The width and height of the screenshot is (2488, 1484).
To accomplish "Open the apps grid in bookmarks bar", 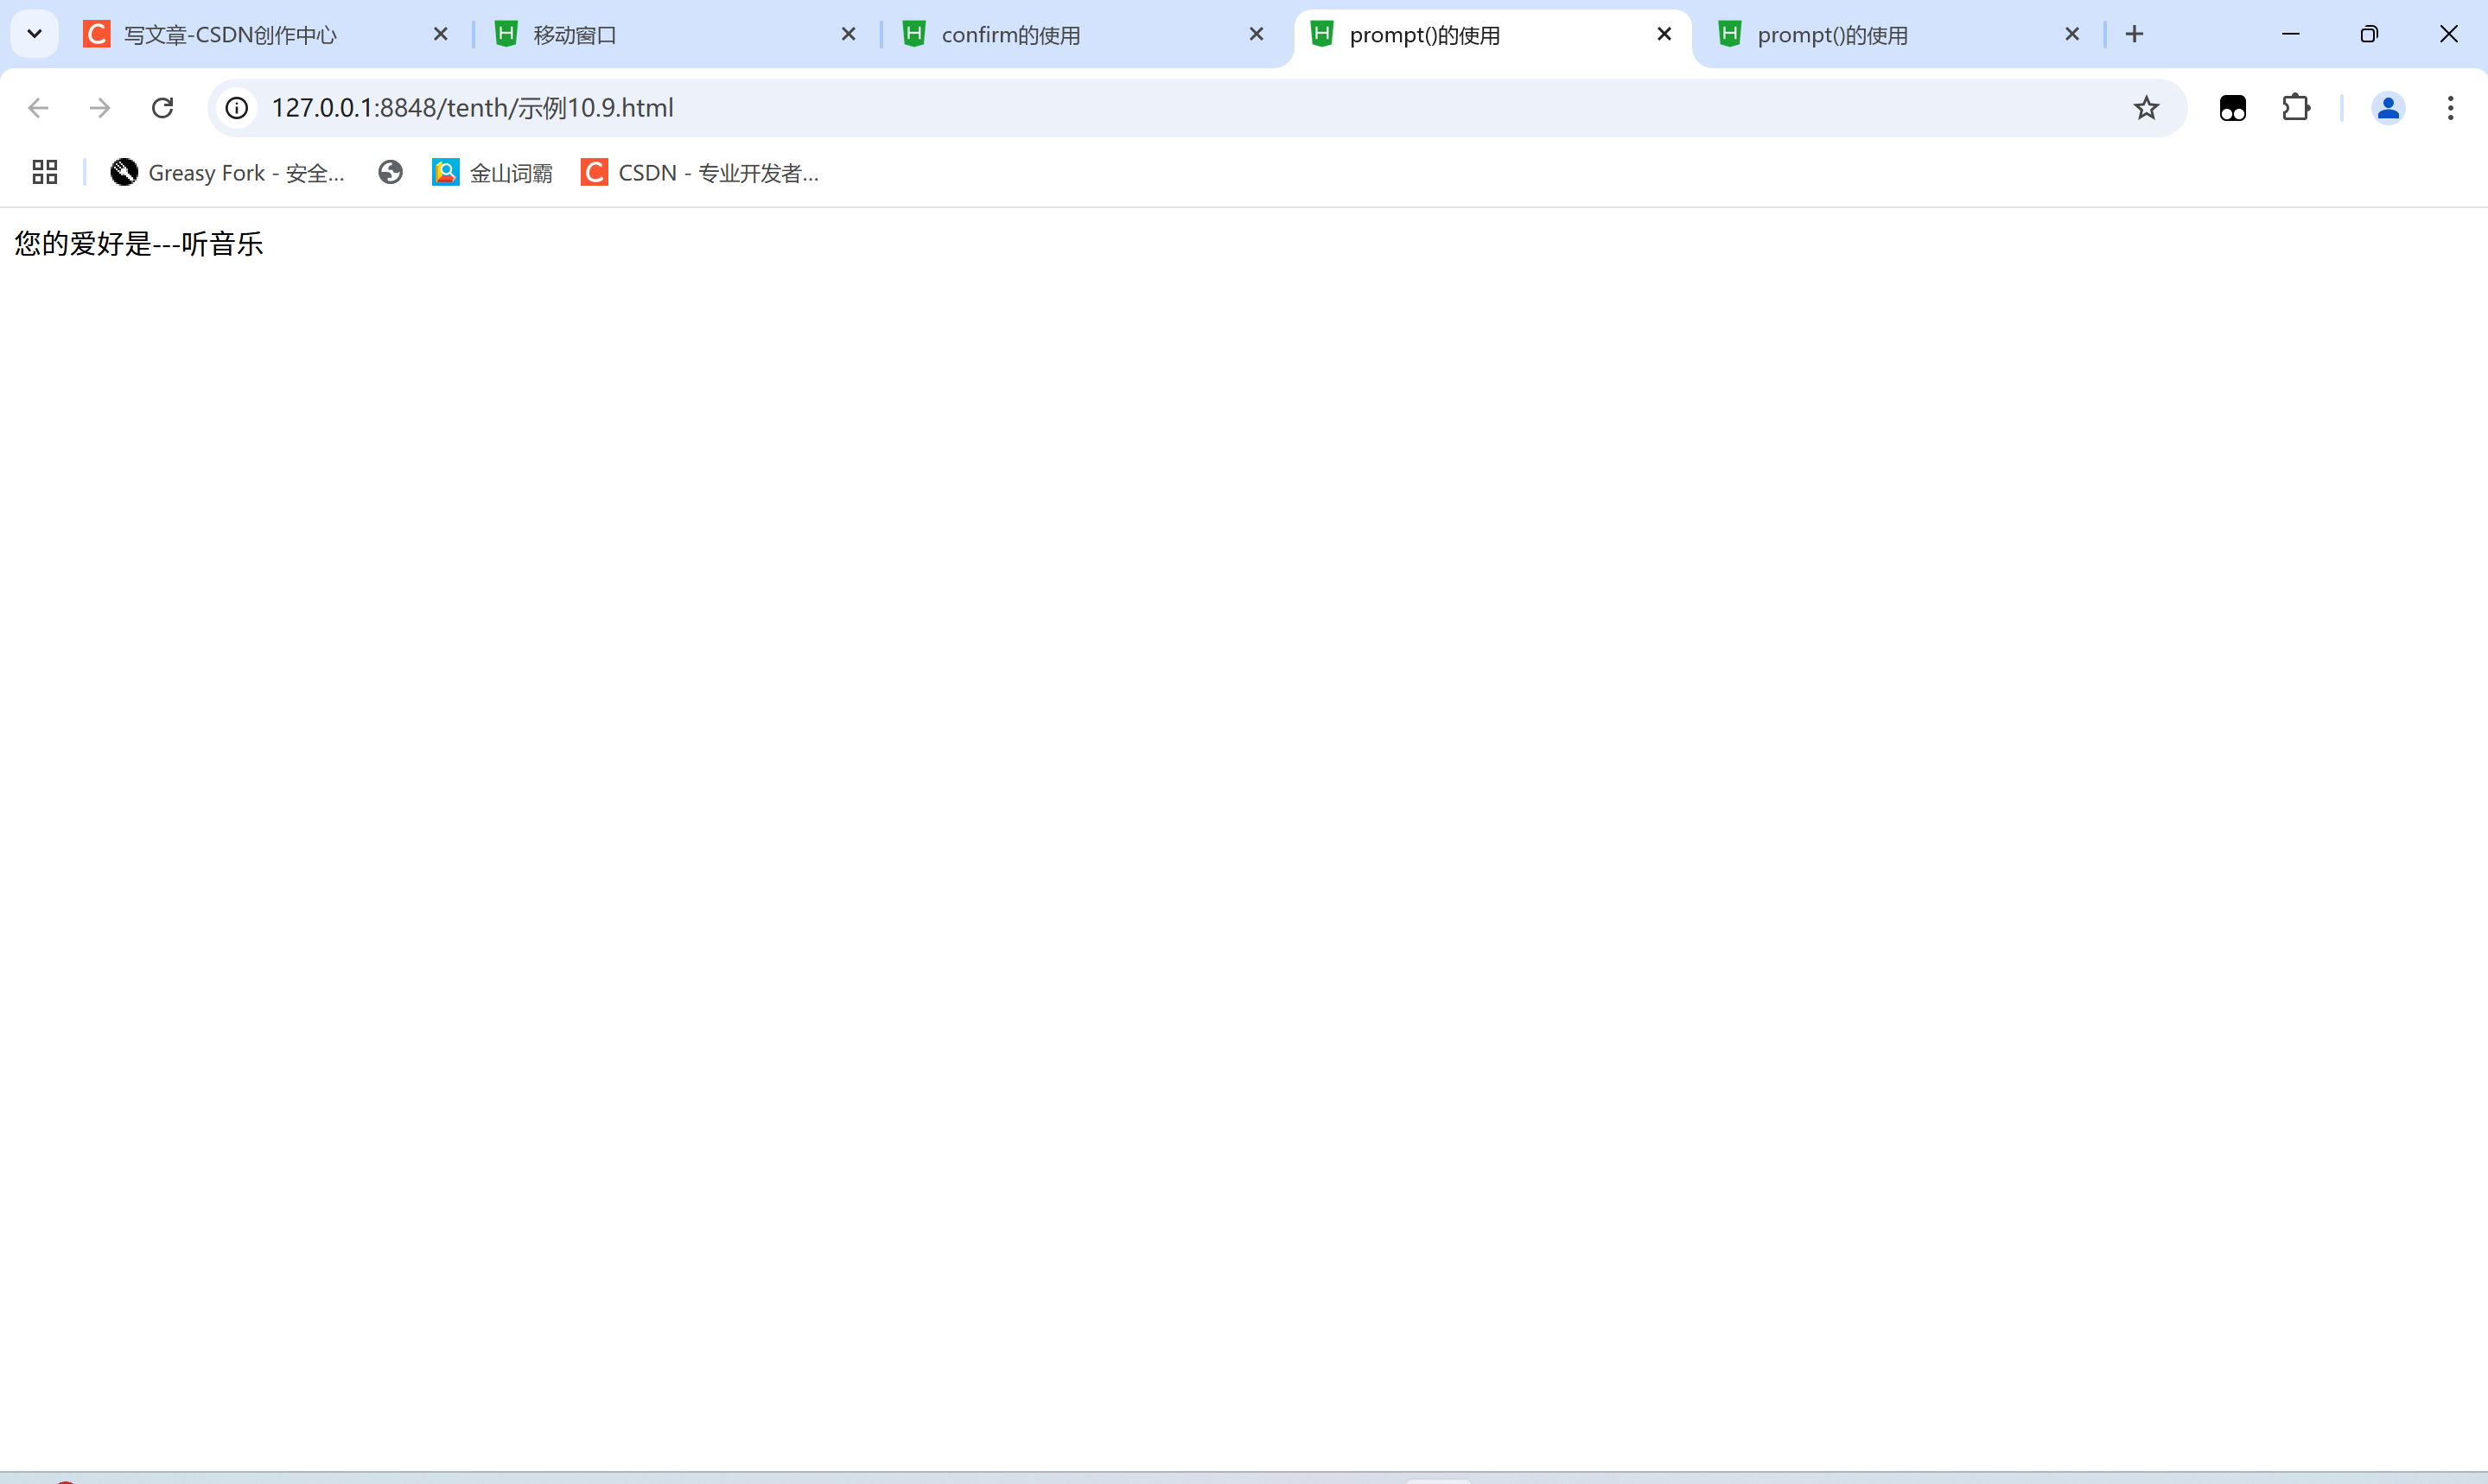I will pyautogui.click(x=44, y=173).
